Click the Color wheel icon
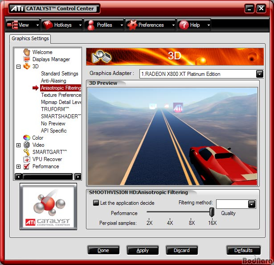 click(27, 138)
